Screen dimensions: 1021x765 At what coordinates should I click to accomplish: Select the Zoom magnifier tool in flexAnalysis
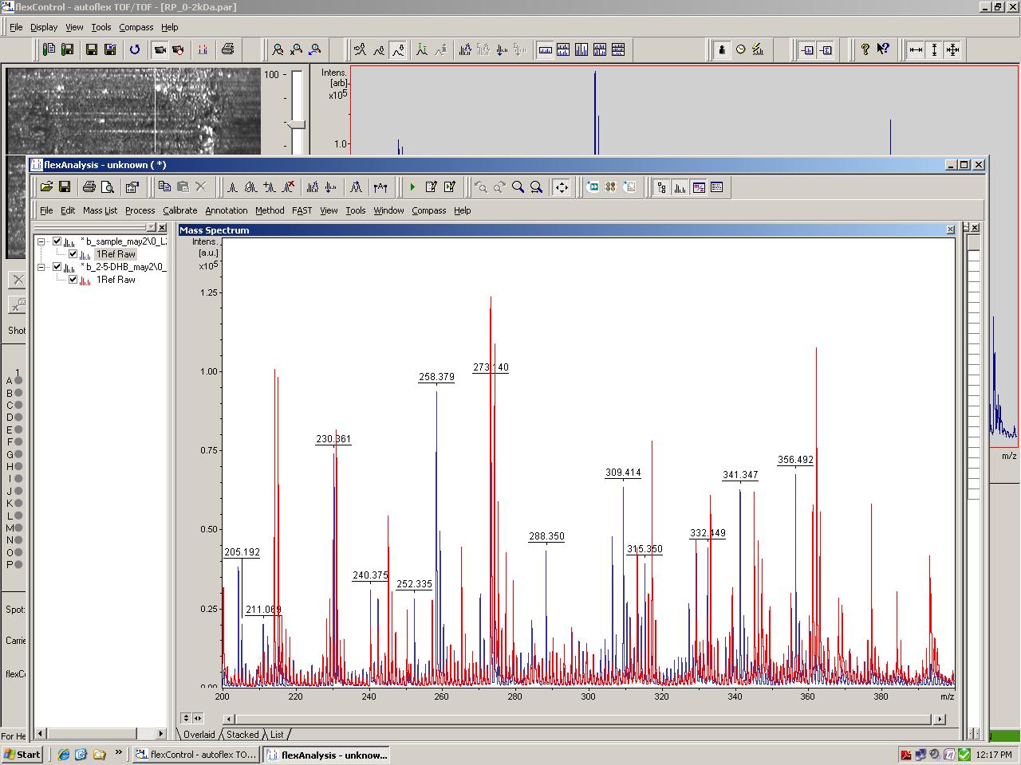coord(518,187)
